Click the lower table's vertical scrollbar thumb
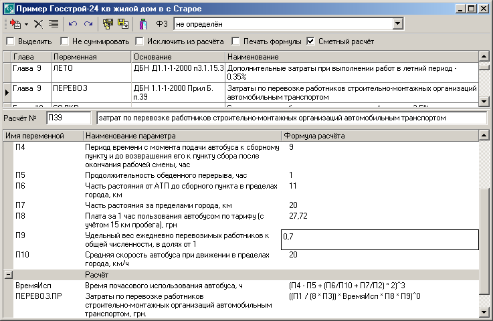 484,241
